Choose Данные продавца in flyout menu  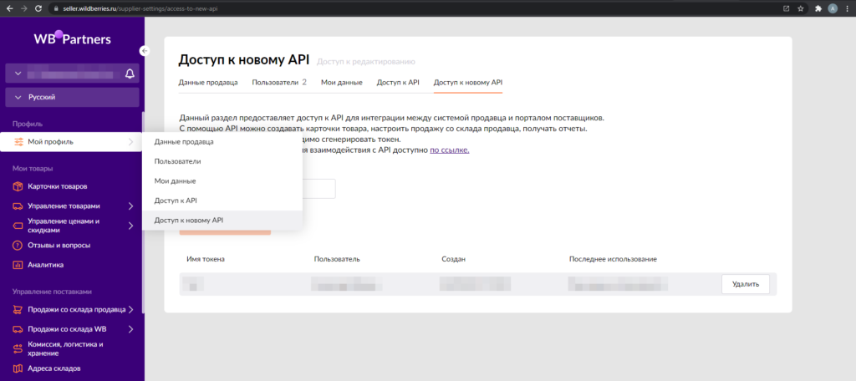222,142
